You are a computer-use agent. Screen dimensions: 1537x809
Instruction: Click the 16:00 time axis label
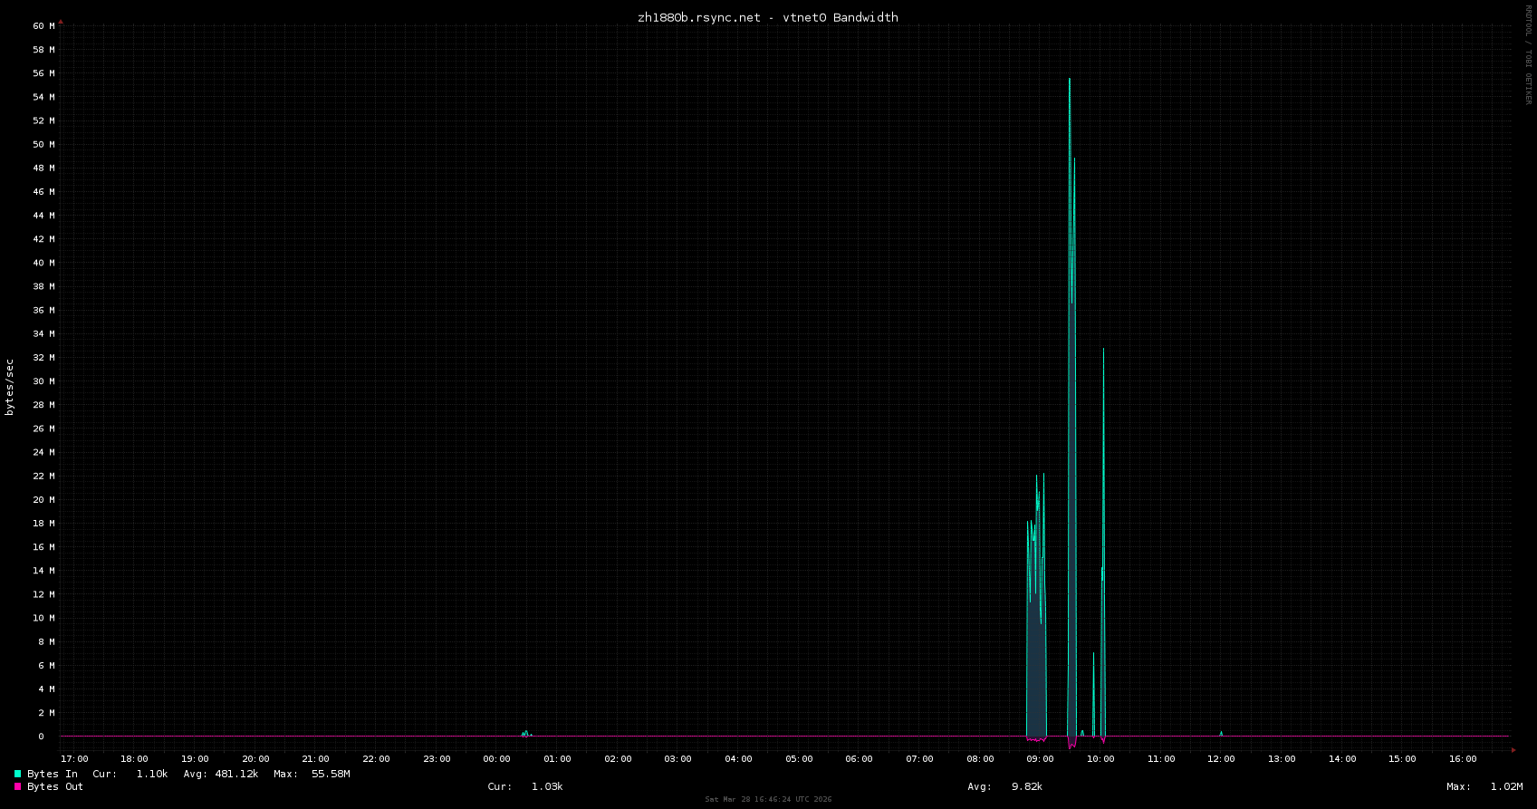click(1463, 759)
